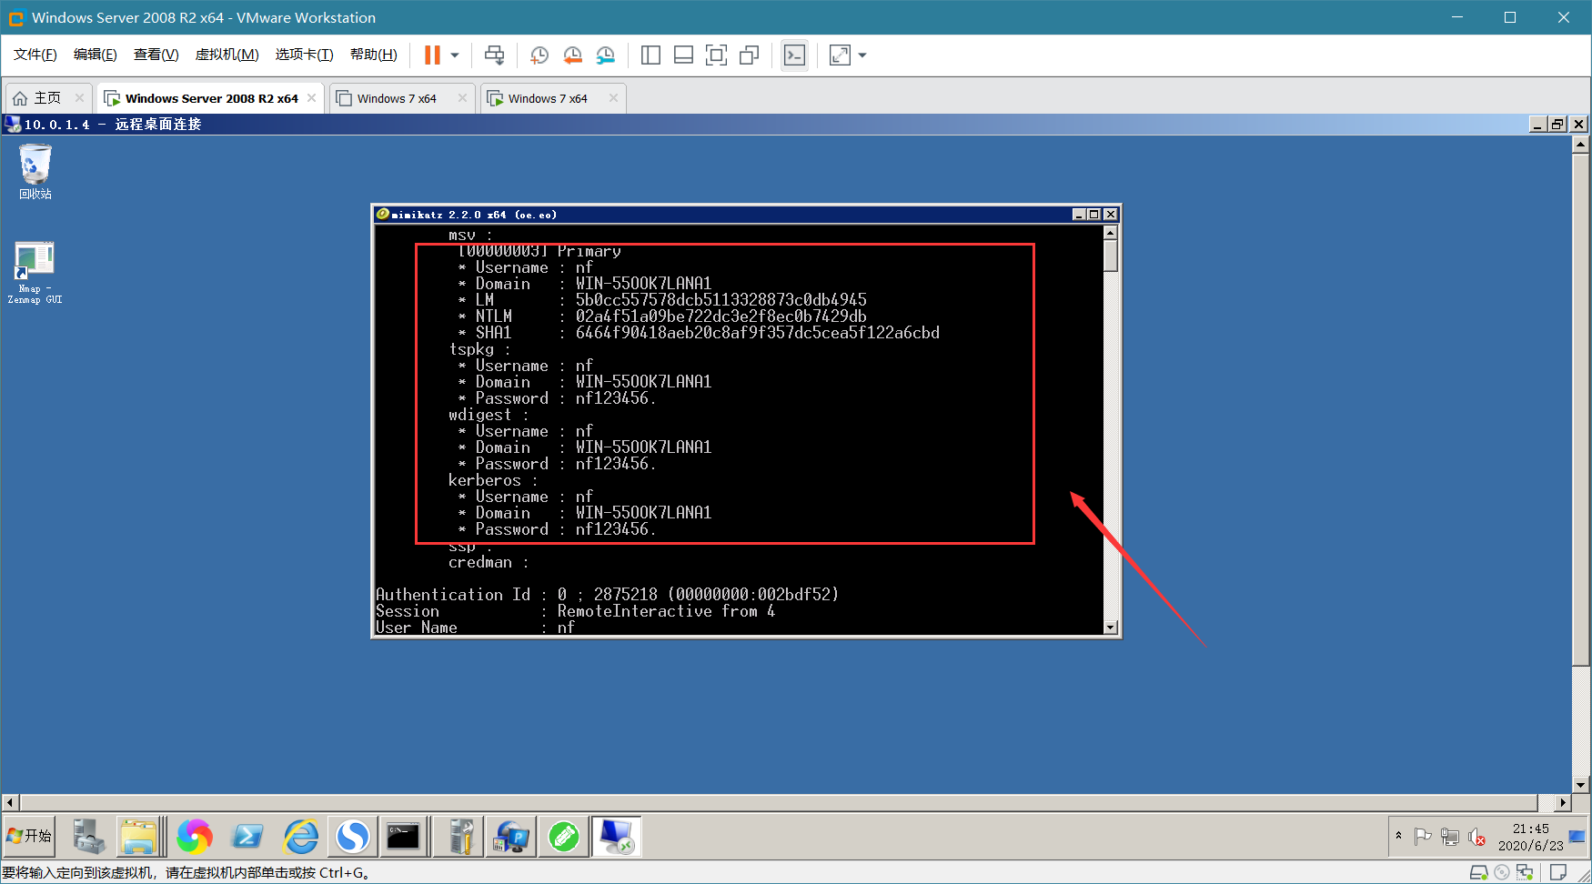Switch to the first Windows 7 x64 tab
The image size is (1592, 884).
tap(397, 98)
